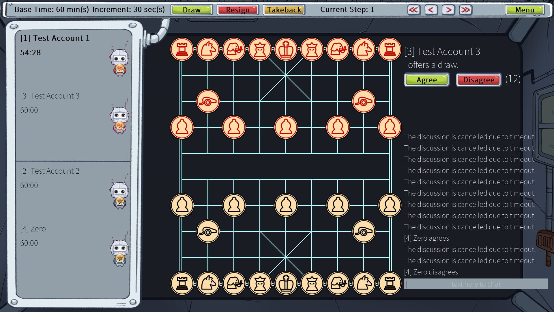The width and height of the screenshot is (554, 312).
Task: Request a Takeback
Action: (x=284, y=10)
